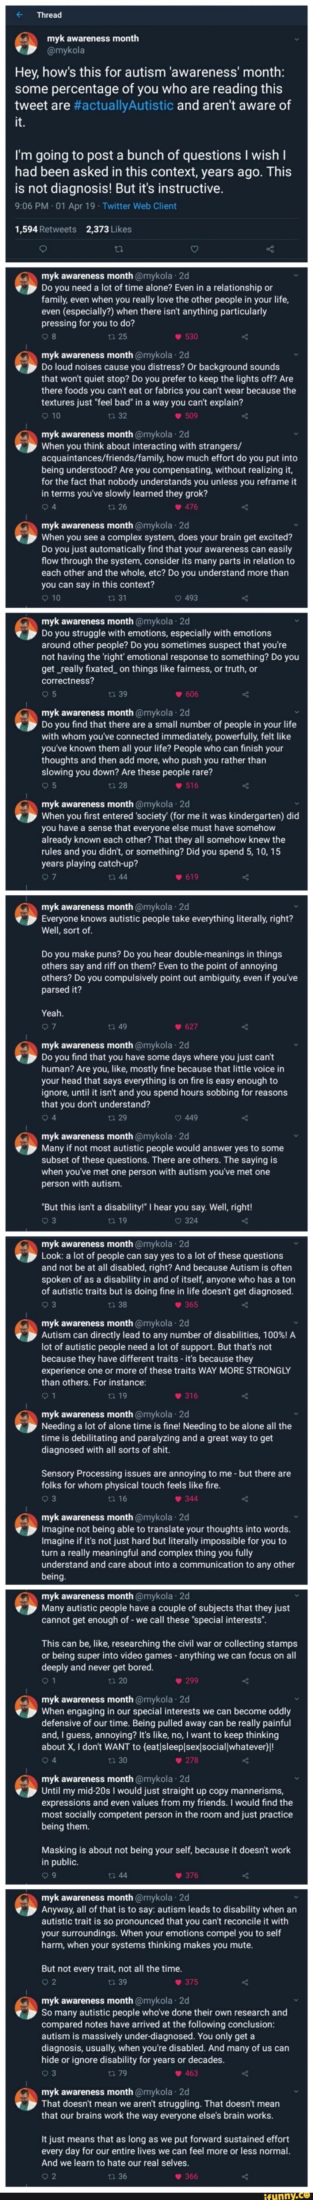The image size is (313, 2200).
Task: View the 2,373 Likes list
Action: pos(109,229)
